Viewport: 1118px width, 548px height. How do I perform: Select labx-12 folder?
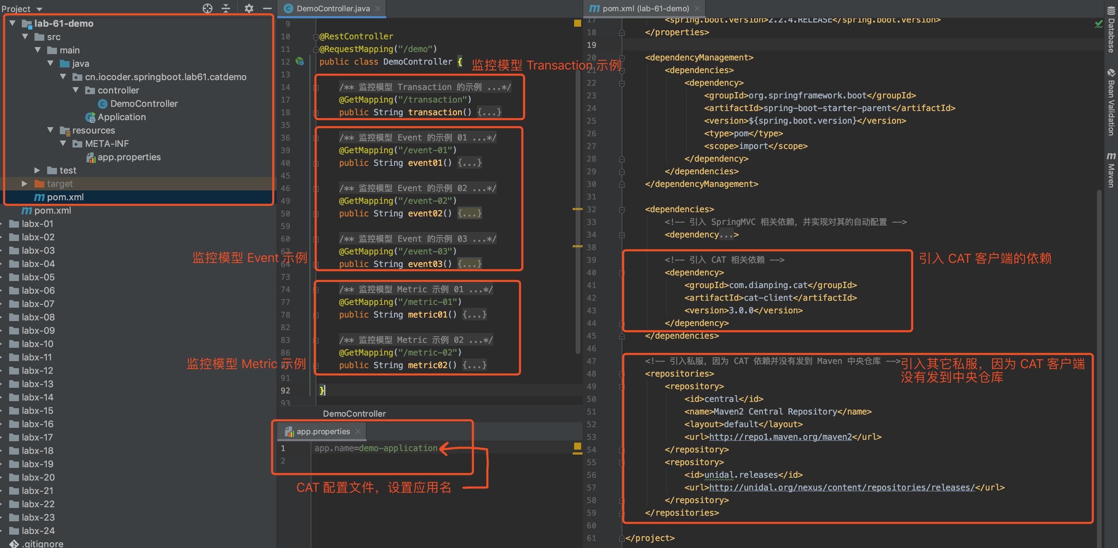pyautogui.click(x=31, y=371)
